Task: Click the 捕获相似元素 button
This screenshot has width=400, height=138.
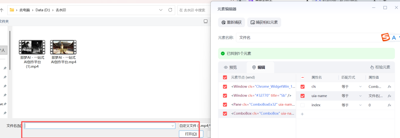Action: 264,22
